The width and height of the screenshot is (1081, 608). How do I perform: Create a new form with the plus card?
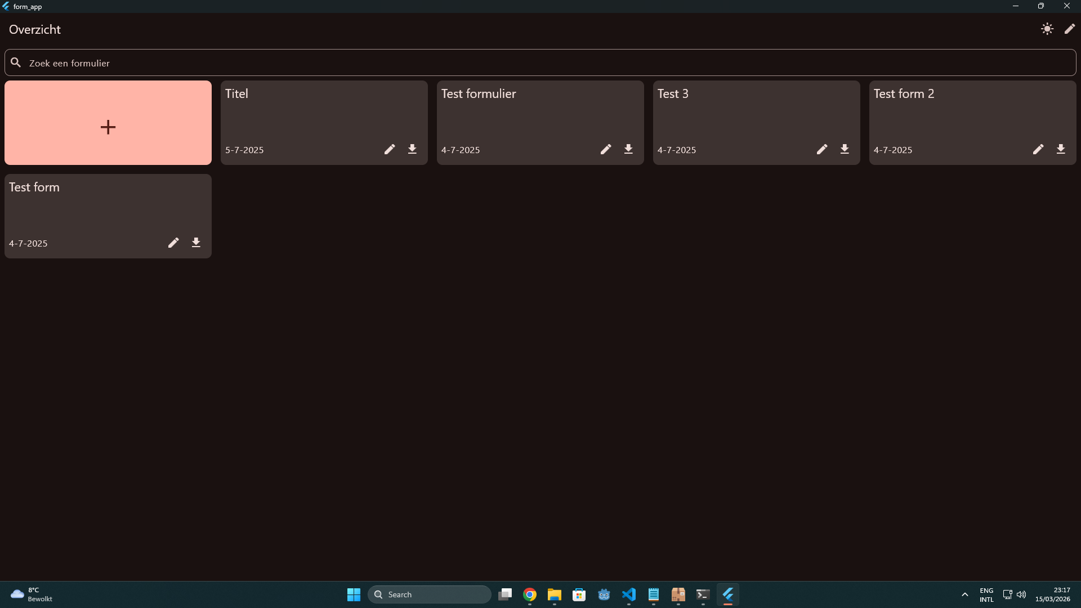click(108, 123)
